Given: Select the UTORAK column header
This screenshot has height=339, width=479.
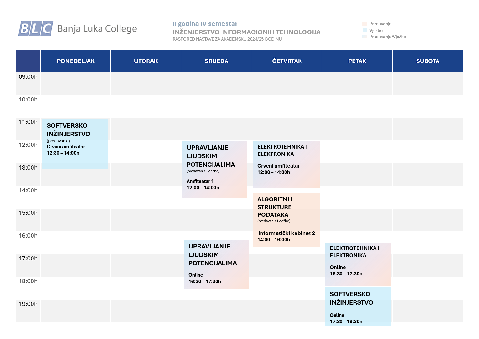Looking at the screenshot, I should pos(146,61).
